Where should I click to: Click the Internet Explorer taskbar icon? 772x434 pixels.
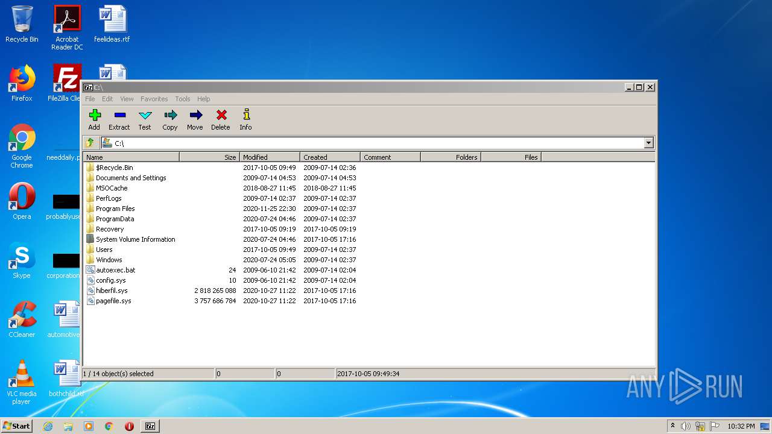[x=48, y=426]
